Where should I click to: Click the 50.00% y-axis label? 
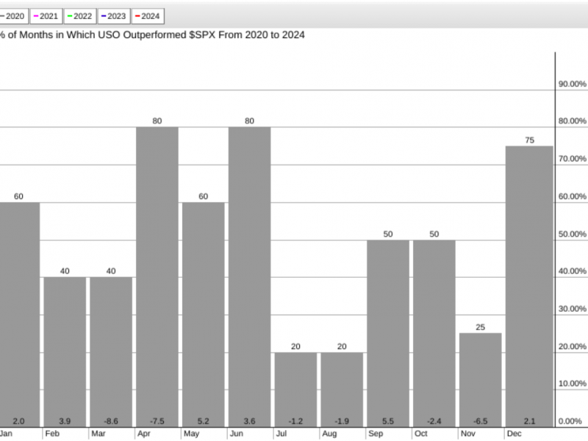coord(573,234)
